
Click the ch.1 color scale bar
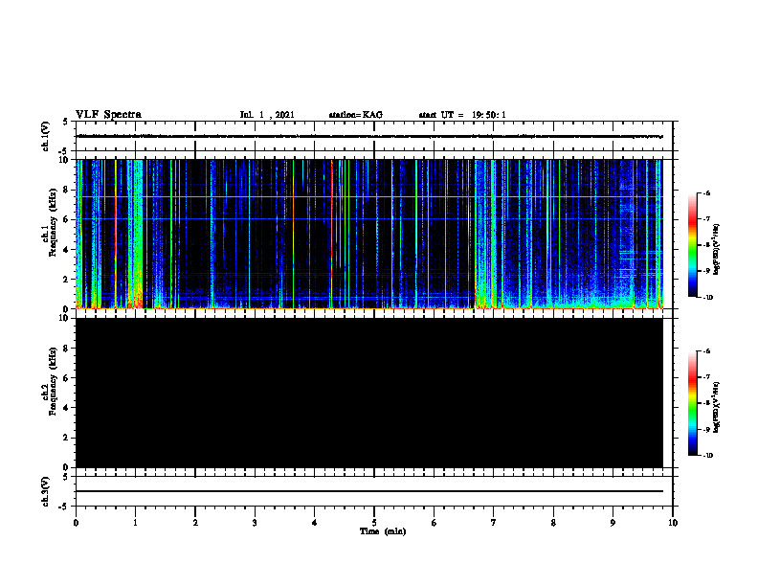(693, 245)
